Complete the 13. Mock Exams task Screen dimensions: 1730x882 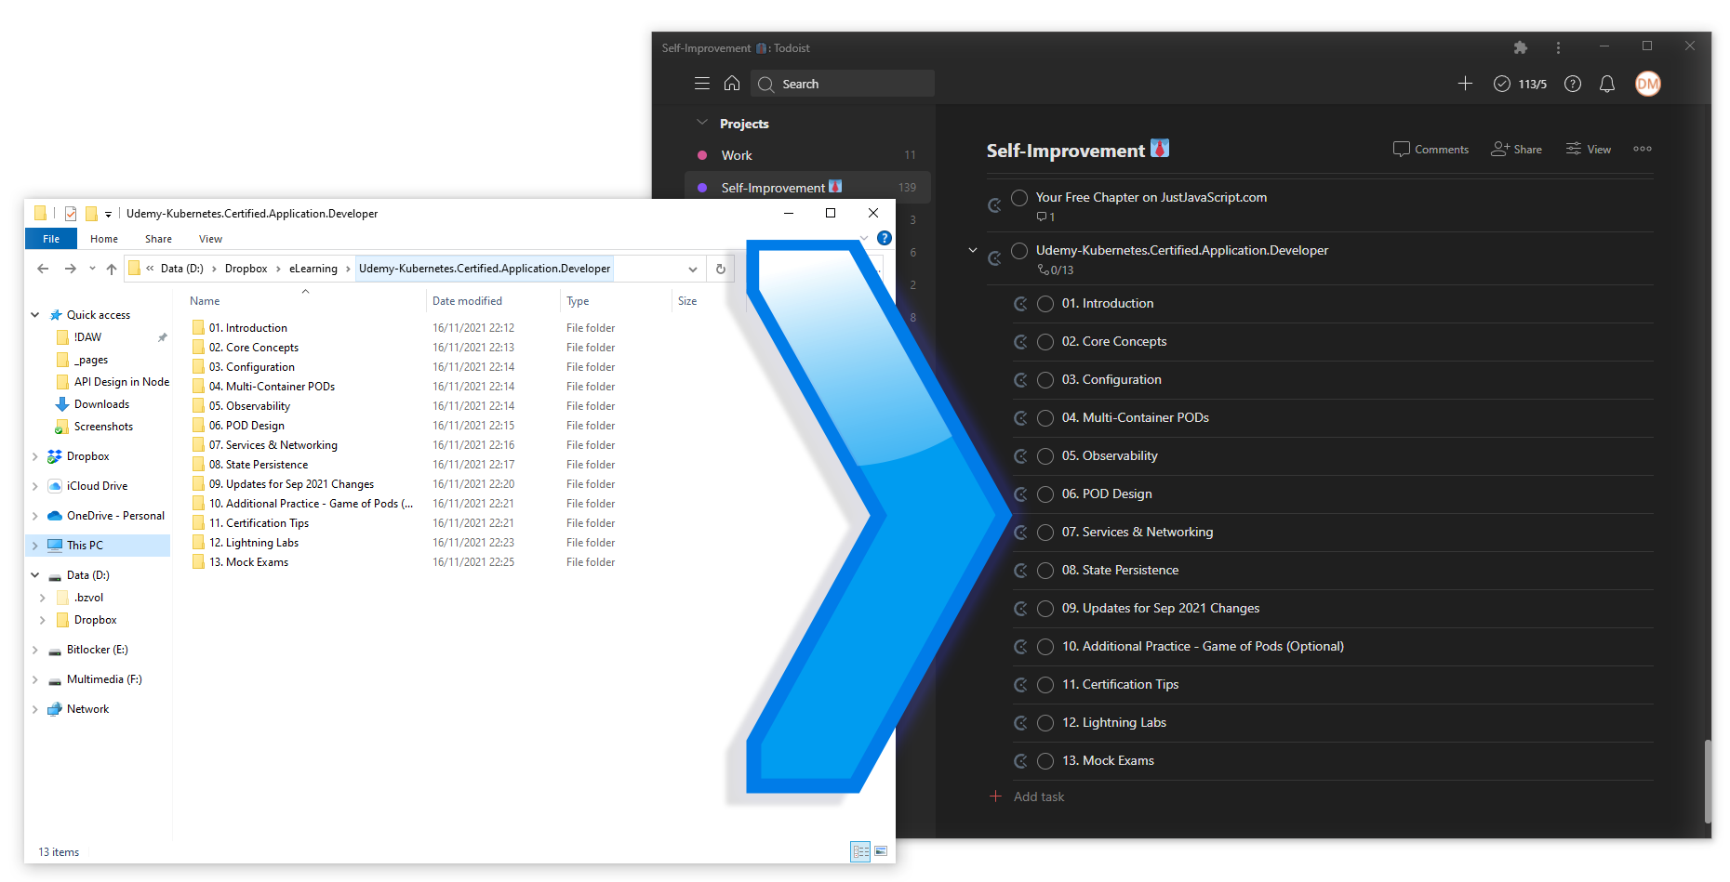1045,760
